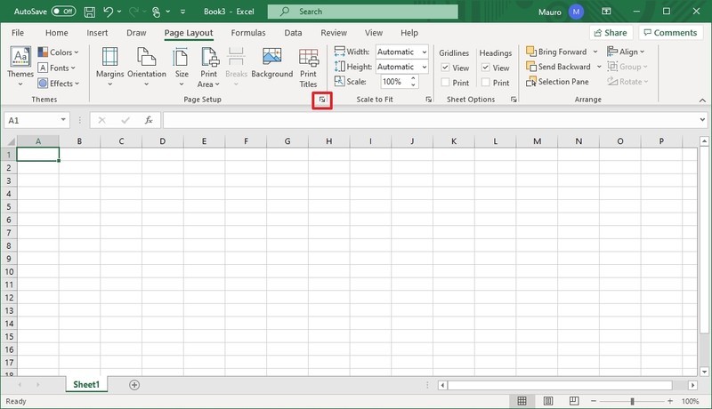Open Sheet Options dialog launcher

pyautogui.click(x=514, y=100)
